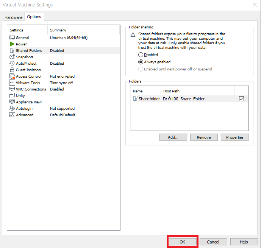Screen dimensions: 261x248
Task: Click the Not supported summary text
Action: (62, 108)
